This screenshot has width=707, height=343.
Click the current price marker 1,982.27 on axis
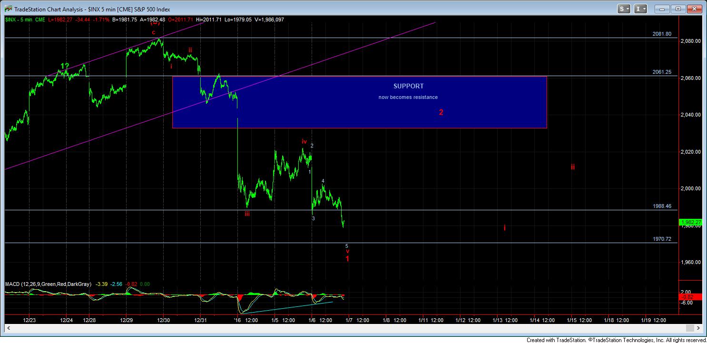(x=691, y=222)
